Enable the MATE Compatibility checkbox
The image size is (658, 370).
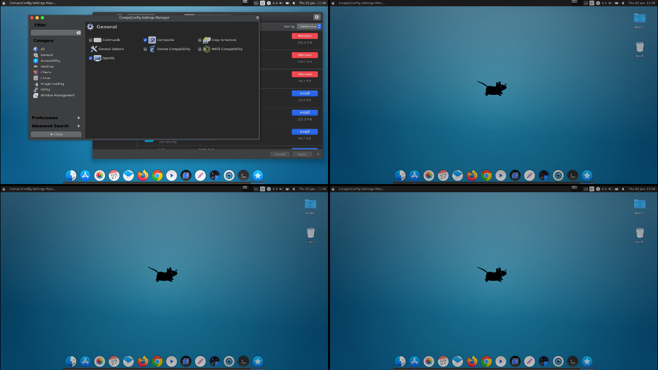point(200,49)
